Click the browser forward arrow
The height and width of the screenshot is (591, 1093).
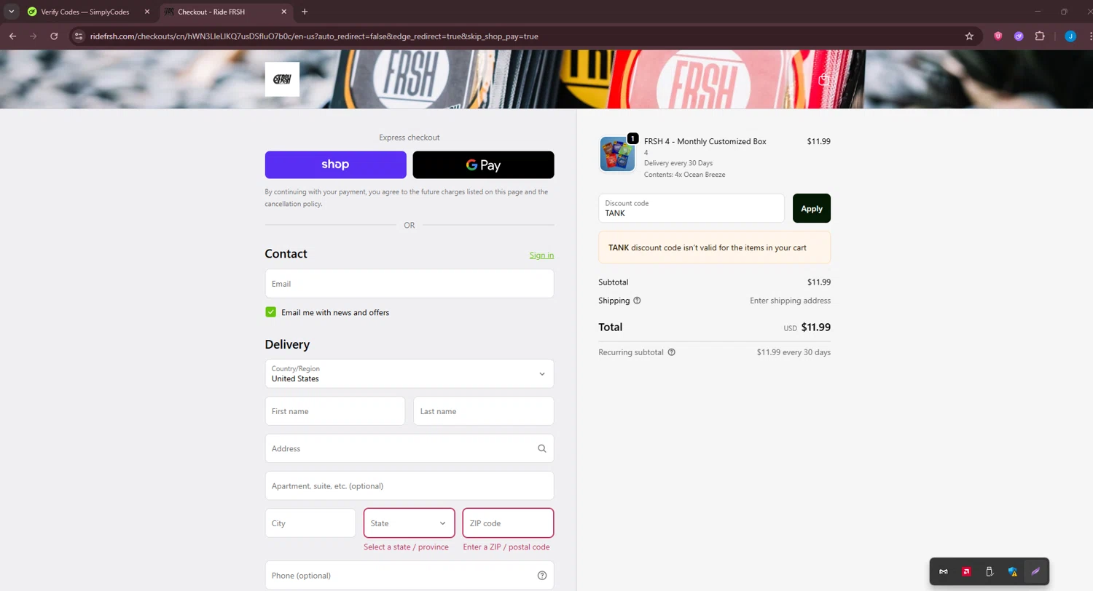33,36
